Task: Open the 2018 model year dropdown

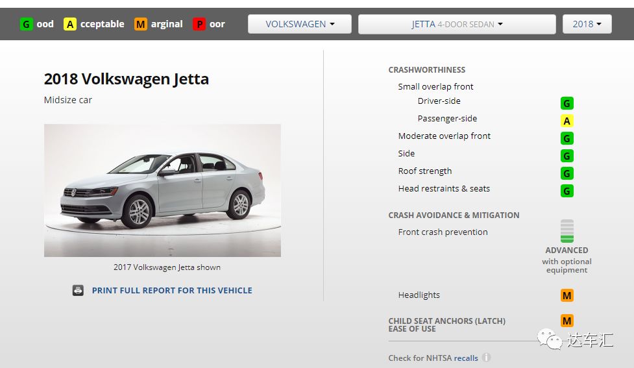Action: [587, 24]
